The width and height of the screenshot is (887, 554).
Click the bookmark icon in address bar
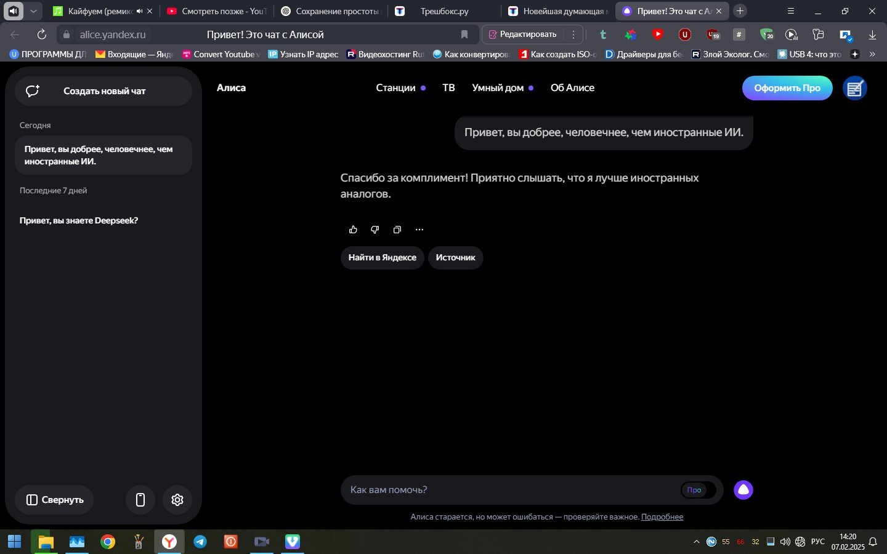[464, 34]
